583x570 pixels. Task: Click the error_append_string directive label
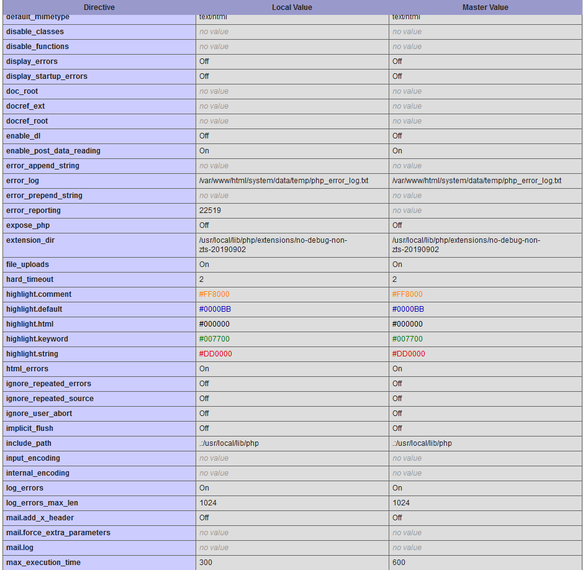[x=43, y=165]
